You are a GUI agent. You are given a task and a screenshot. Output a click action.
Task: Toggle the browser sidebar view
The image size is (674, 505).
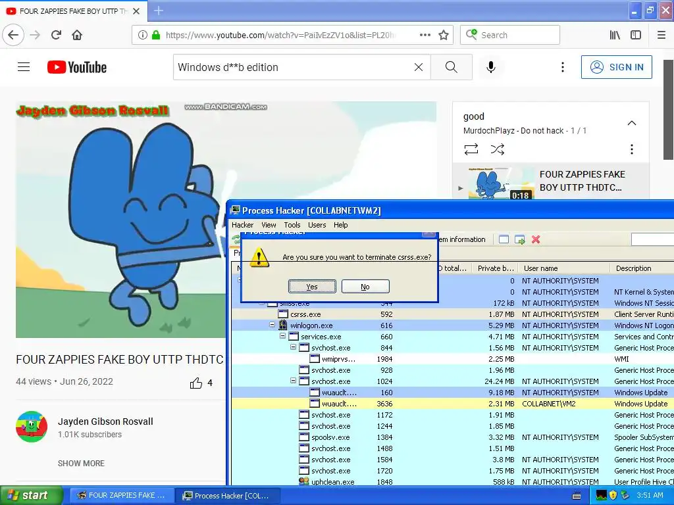click(x=636, y=35)
